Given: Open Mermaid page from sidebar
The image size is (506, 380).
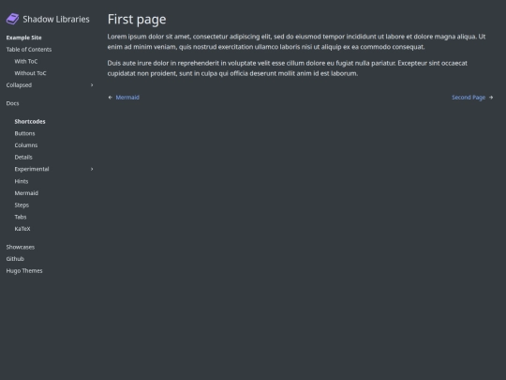Looking at the screenshot, I should click(26, 193).
